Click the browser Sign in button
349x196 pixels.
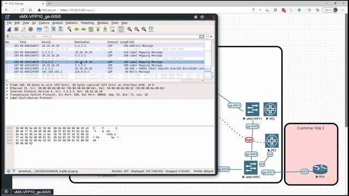[330, 10]
